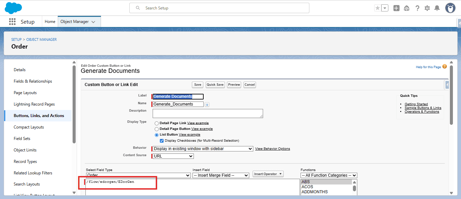
Task: Open the Getting Started quick tip
Action: (416, 104)
